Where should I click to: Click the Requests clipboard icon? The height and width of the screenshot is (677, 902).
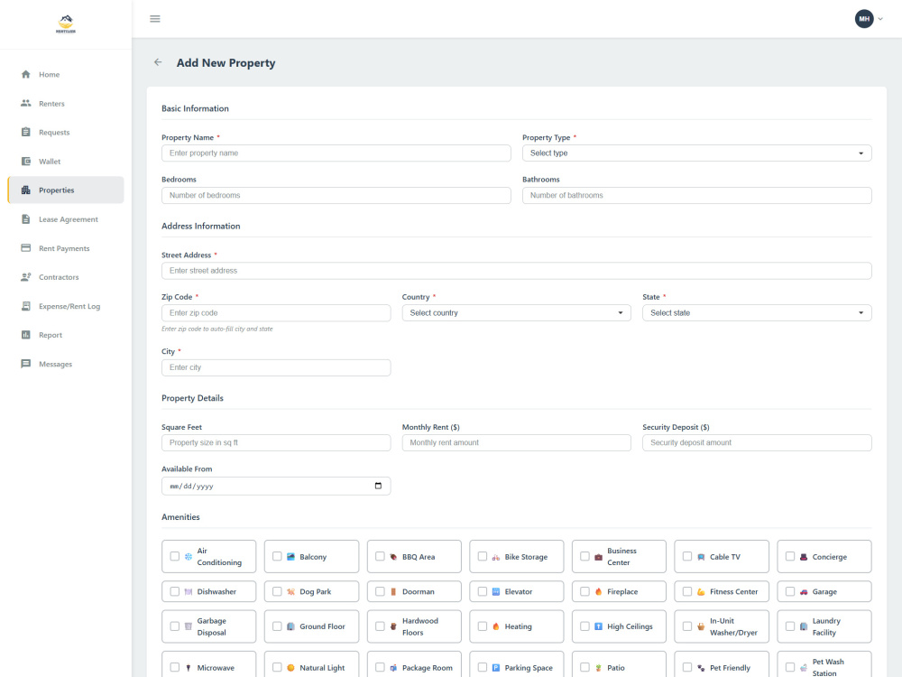pos(26,132)
